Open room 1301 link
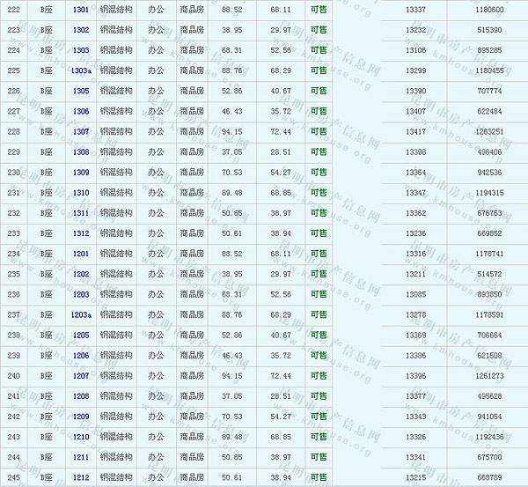 coord(80,9)
